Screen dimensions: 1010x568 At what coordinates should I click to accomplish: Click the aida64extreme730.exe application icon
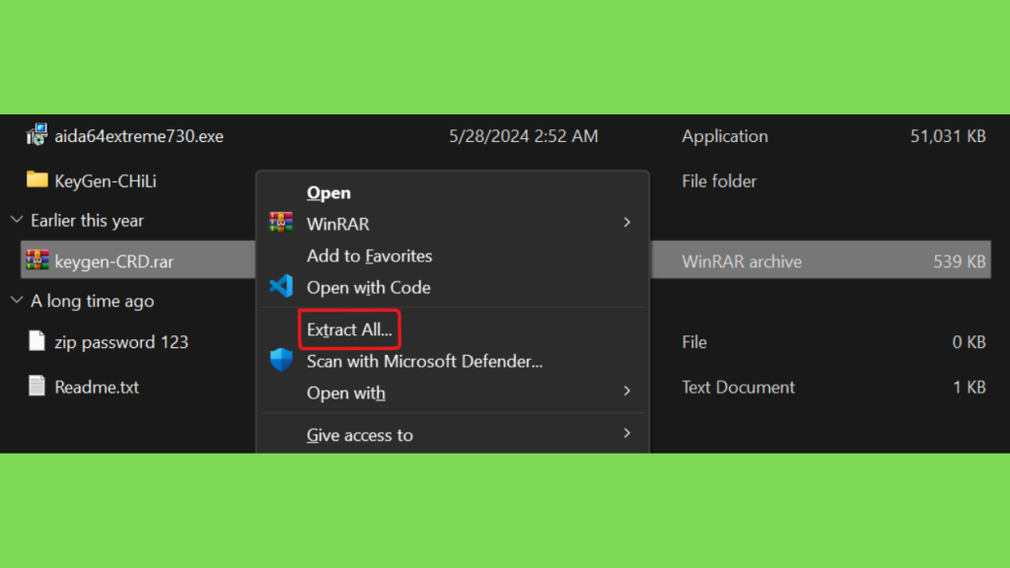click(x=36, y=135)
